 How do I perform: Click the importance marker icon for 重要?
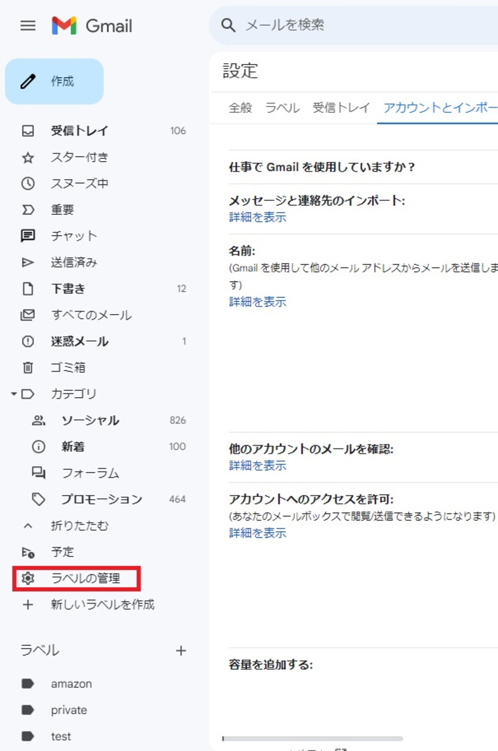point(28,210)
